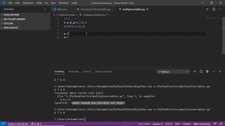Viewport: 225px width, 126px height.
Task: Place cursor in print(x,y,p,q) line
Action: 74,26
